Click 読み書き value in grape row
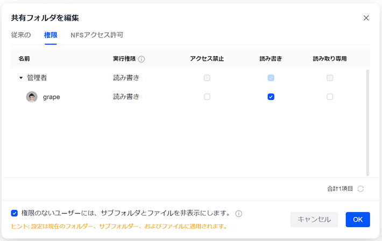 [126, 97]
